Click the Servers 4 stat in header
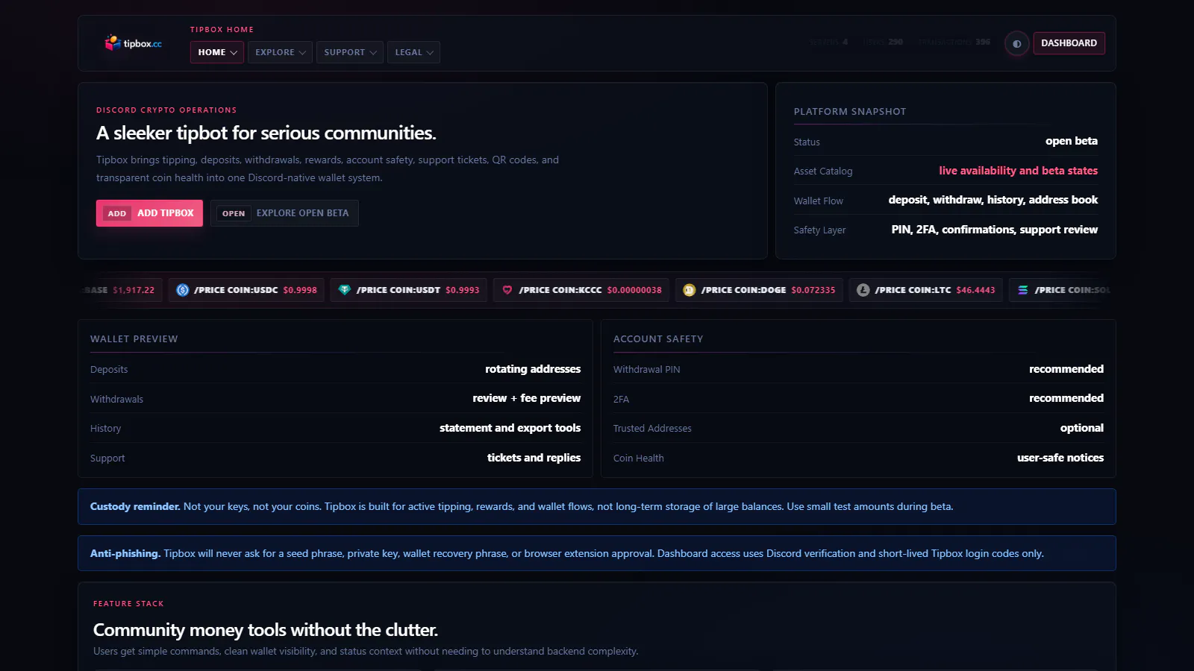The image size is (1194, 671). 828,42
